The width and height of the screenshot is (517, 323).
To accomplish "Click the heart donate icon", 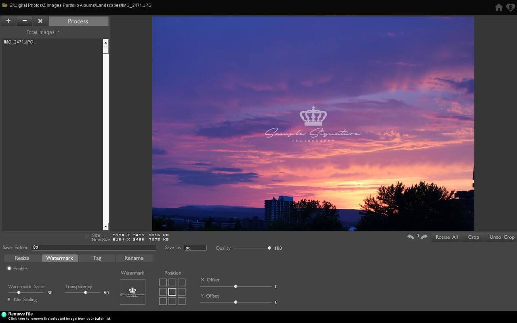I will click(x=511, y=7).
